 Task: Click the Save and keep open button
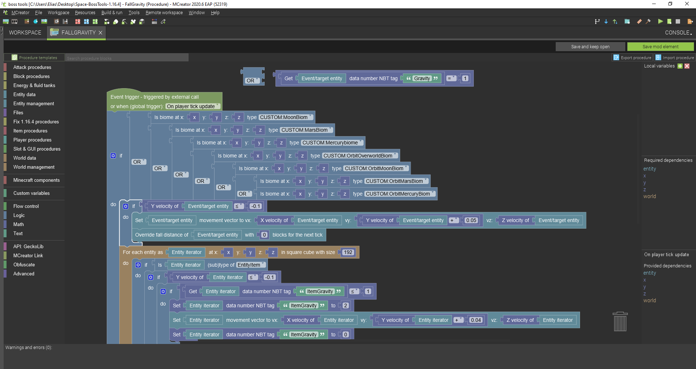(590, 46)
